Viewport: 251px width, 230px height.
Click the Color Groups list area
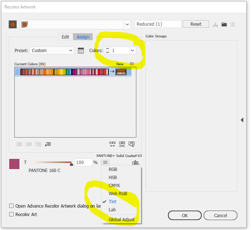coord(191,116)
